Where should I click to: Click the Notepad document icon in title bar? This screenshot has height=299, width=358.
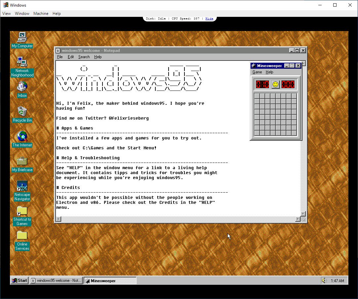click(x=58, y=51)
